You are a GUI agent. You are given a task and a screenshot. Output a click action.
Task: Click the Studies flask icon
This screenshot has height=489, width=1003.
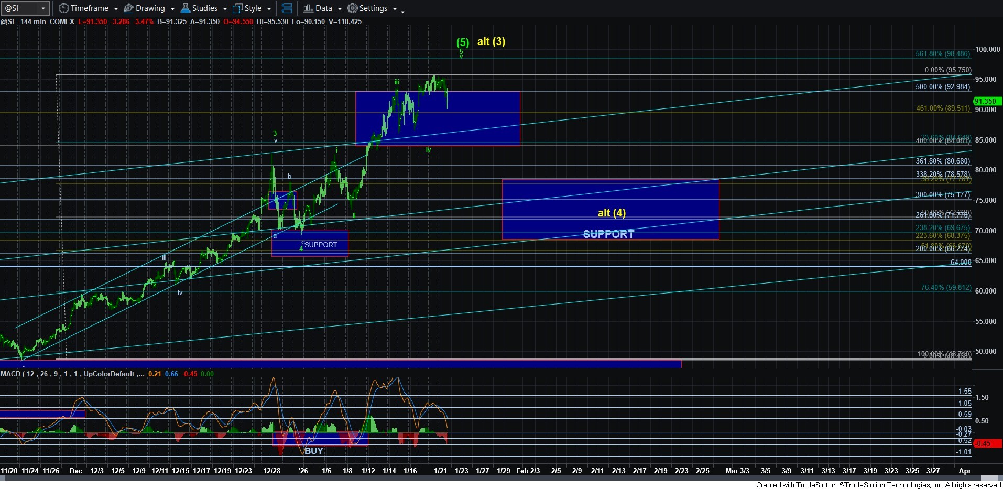pyautogui.click(x=185, y=8)
